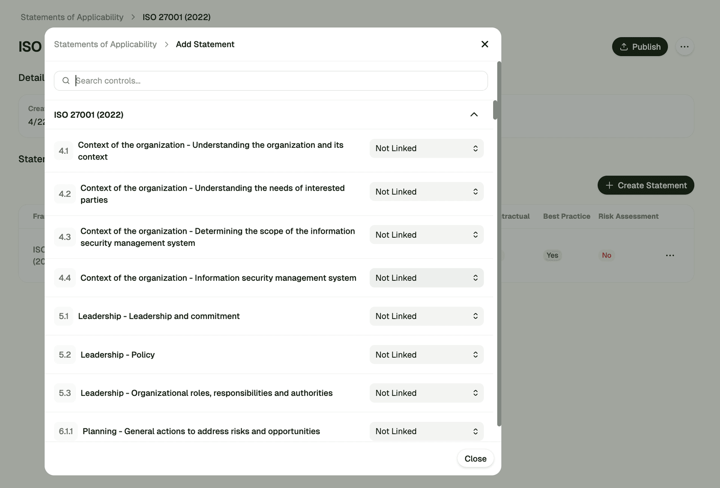Click the Risk Assessment column header
This screenshot has height=488, width=720.
[x=628, y=216]
